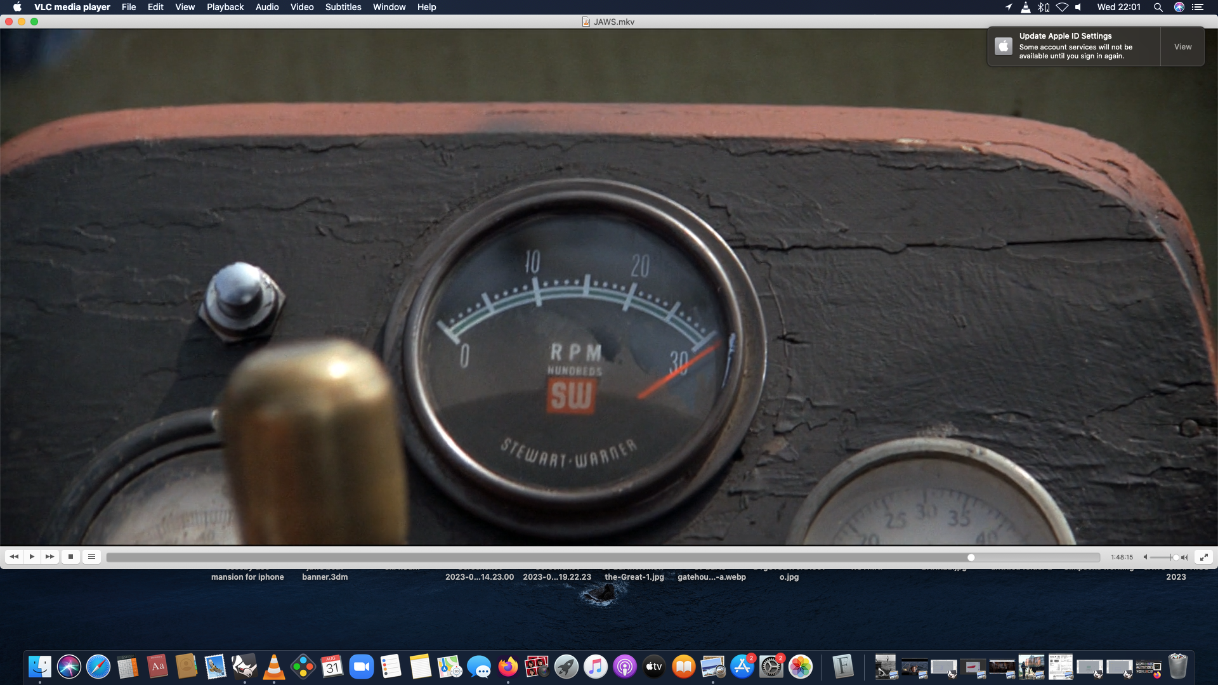Open Notification Center list icon

click(x=1198, y=7)
